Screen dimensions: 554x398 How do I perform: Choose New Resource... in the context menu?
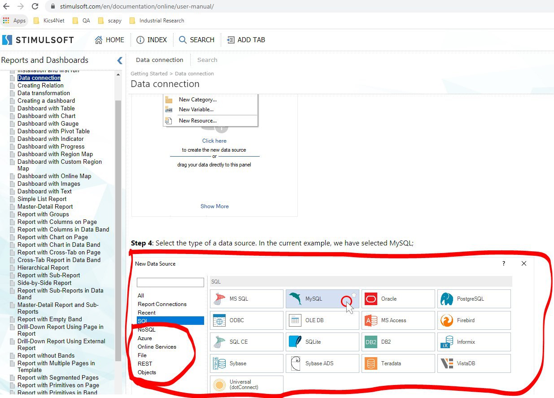(198, 121)
